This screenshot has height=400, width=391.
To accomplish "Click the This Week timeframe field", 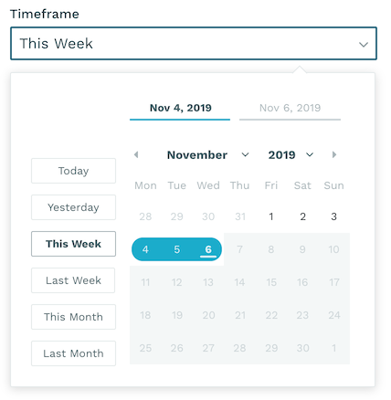I will point(194,44).
